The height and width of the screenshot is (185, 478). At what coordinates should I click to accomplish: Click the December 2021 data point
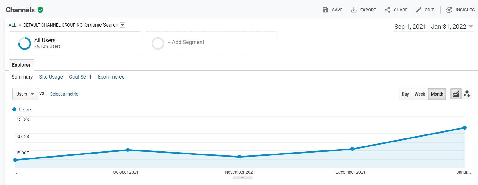point(352,149)
